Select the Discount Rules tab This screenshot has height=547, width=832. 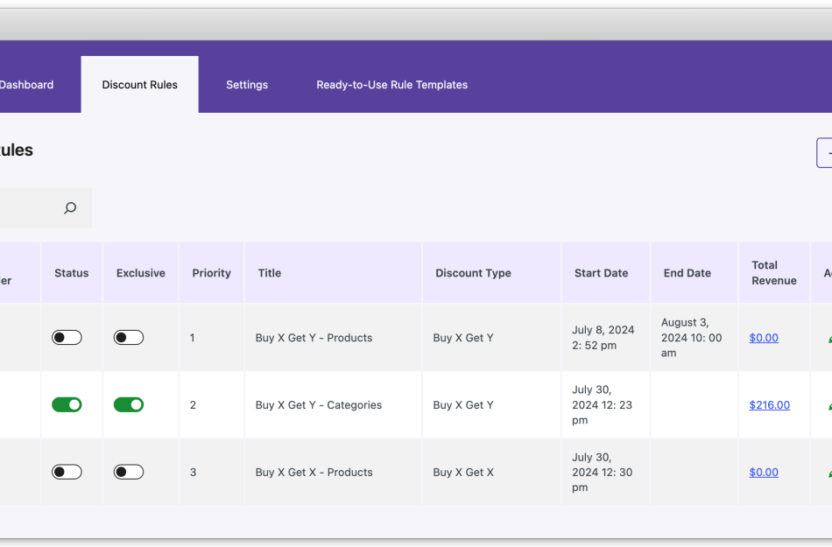[x=139, y=84]
